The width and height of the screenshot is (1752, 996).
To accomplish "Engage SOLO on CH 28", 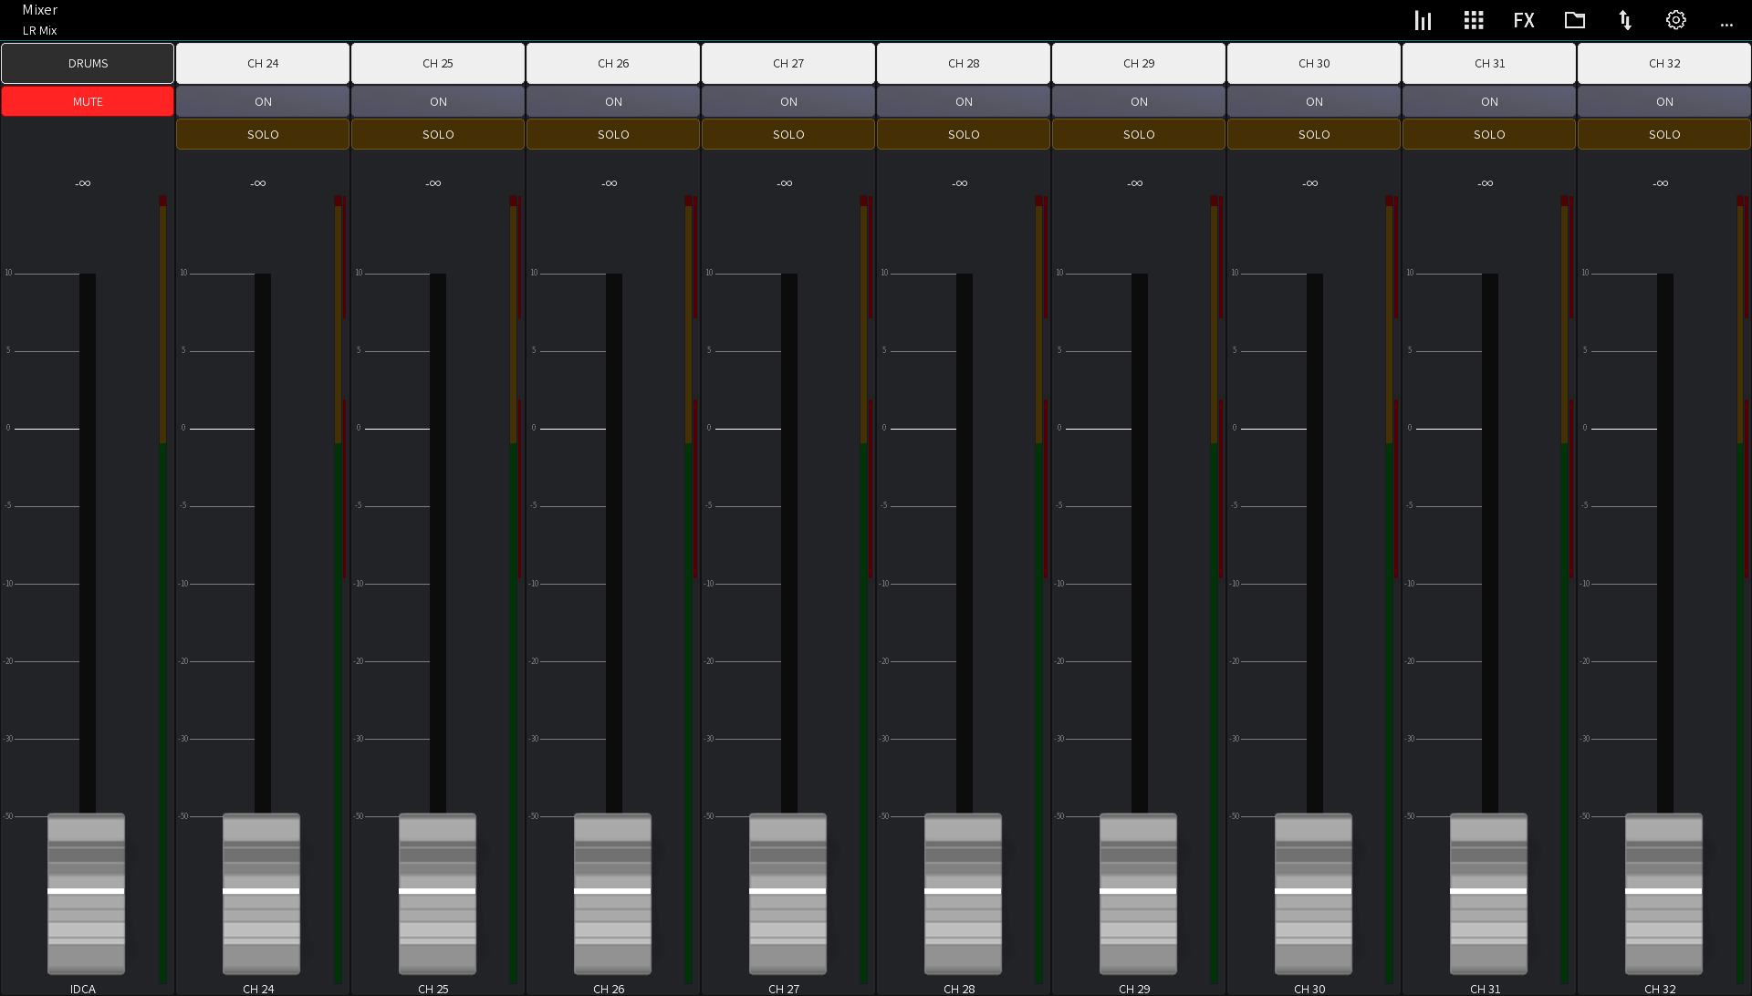I will (963, 133).
